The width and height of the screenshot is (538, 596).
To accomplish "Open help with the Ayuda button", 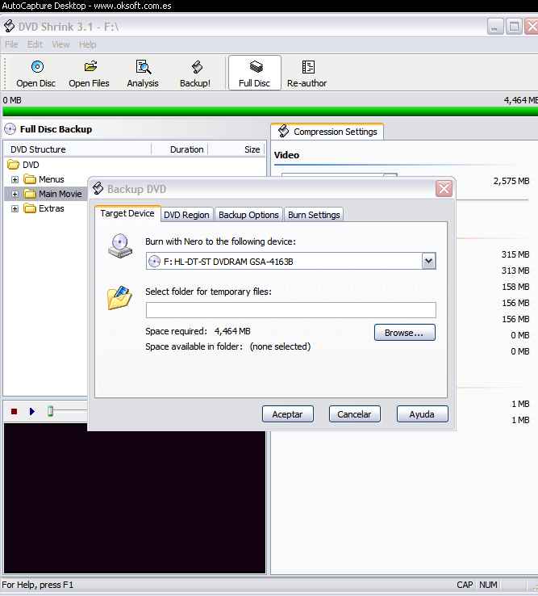I will [x=422, y=414].
